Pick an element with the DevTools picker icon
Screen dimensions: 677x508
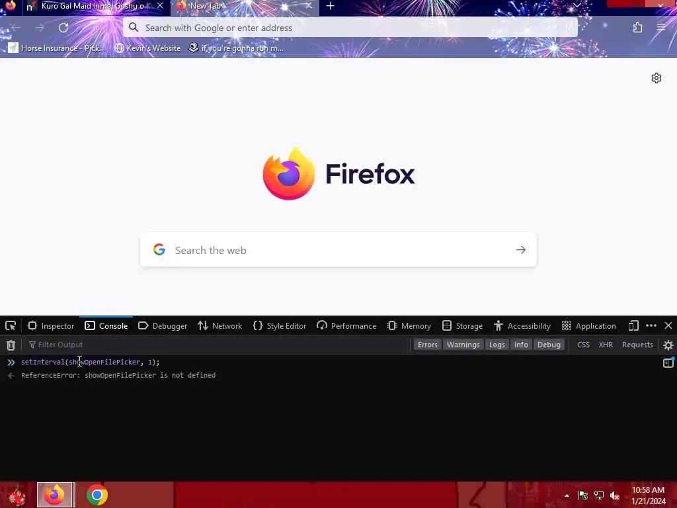click(11, 325)
